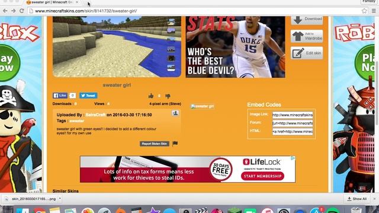Image resolution: width=379 pixels, height=213 pixels.
Task: Report this skin as stolen
Action: (154, 144)
